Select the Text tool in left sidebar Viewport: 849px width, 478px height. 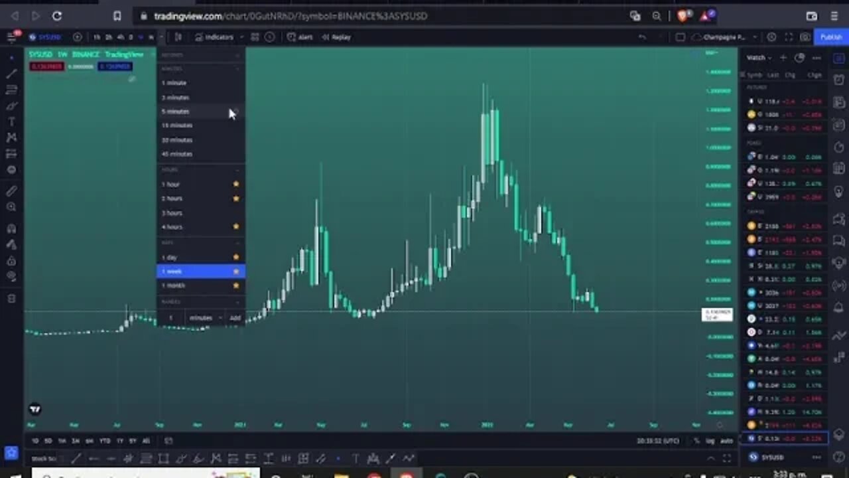[x=11, y=122]
